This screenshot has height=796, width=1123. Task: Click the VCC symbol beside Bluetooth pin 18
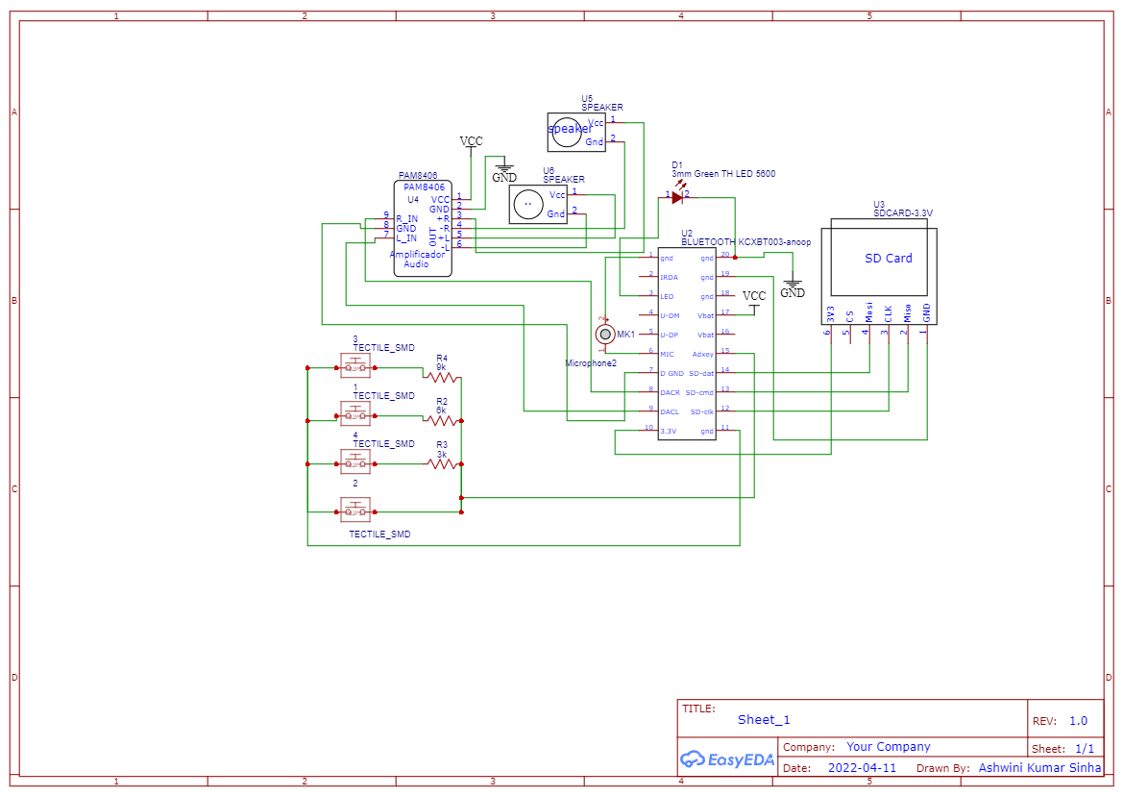[755, 299]
